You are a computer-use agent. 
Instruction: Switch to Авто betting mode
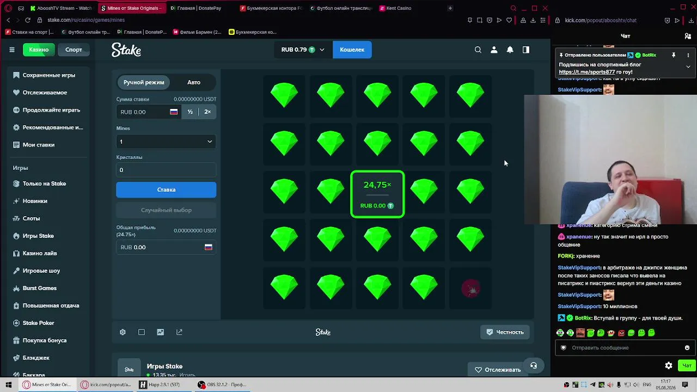(194, 82)
